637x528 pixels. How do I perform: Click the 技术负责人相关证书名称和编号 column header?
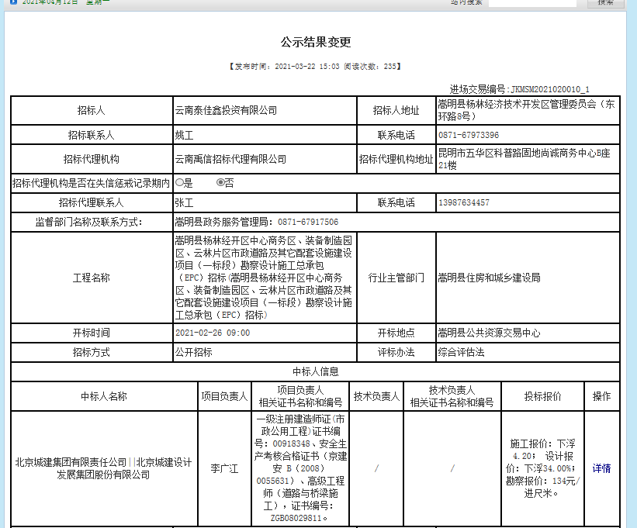[452, 396]
